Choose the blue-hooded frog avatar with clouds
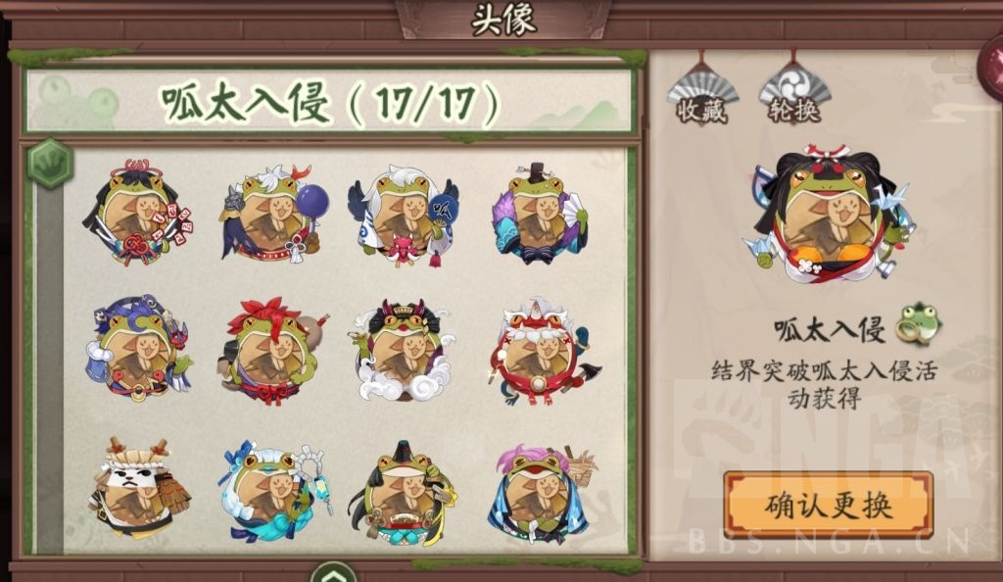Image resolution: width=1003 pixels, height=582 pixels. coord(139,349)
